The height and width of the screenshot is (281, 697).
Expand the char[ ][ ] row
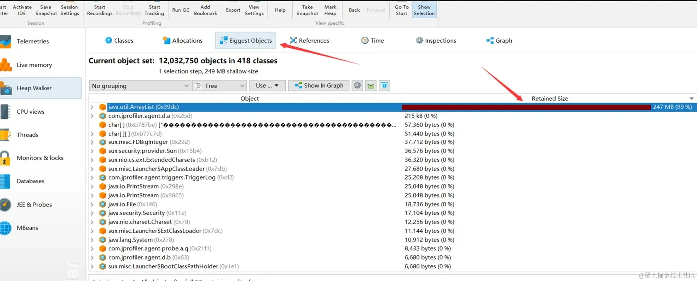pyautogui.click(x=92, y=134)
